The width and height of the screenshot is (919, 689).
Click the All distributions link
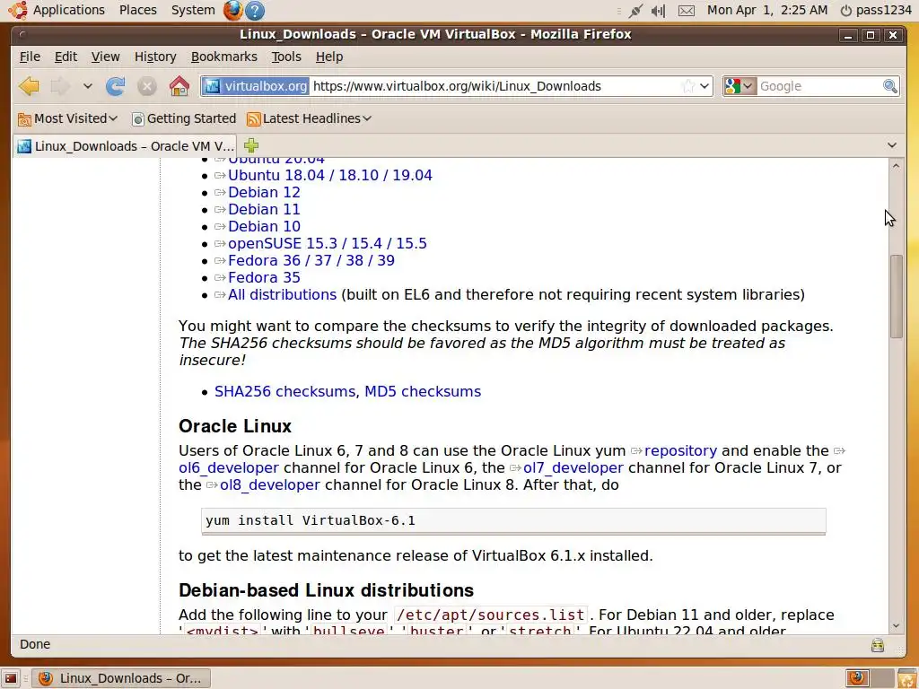coord(282,294)
